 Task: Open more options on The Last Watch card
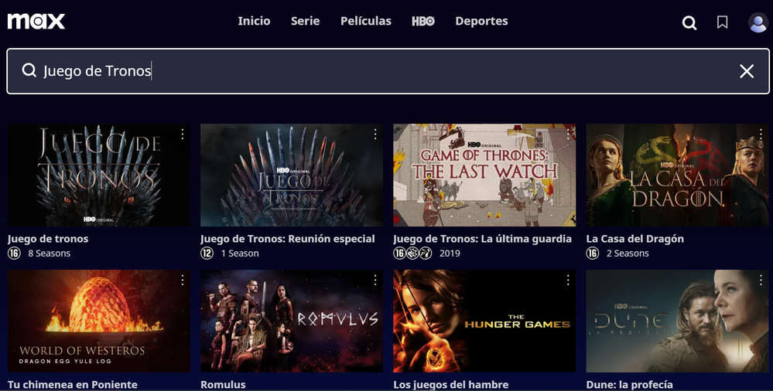[568, 134]
